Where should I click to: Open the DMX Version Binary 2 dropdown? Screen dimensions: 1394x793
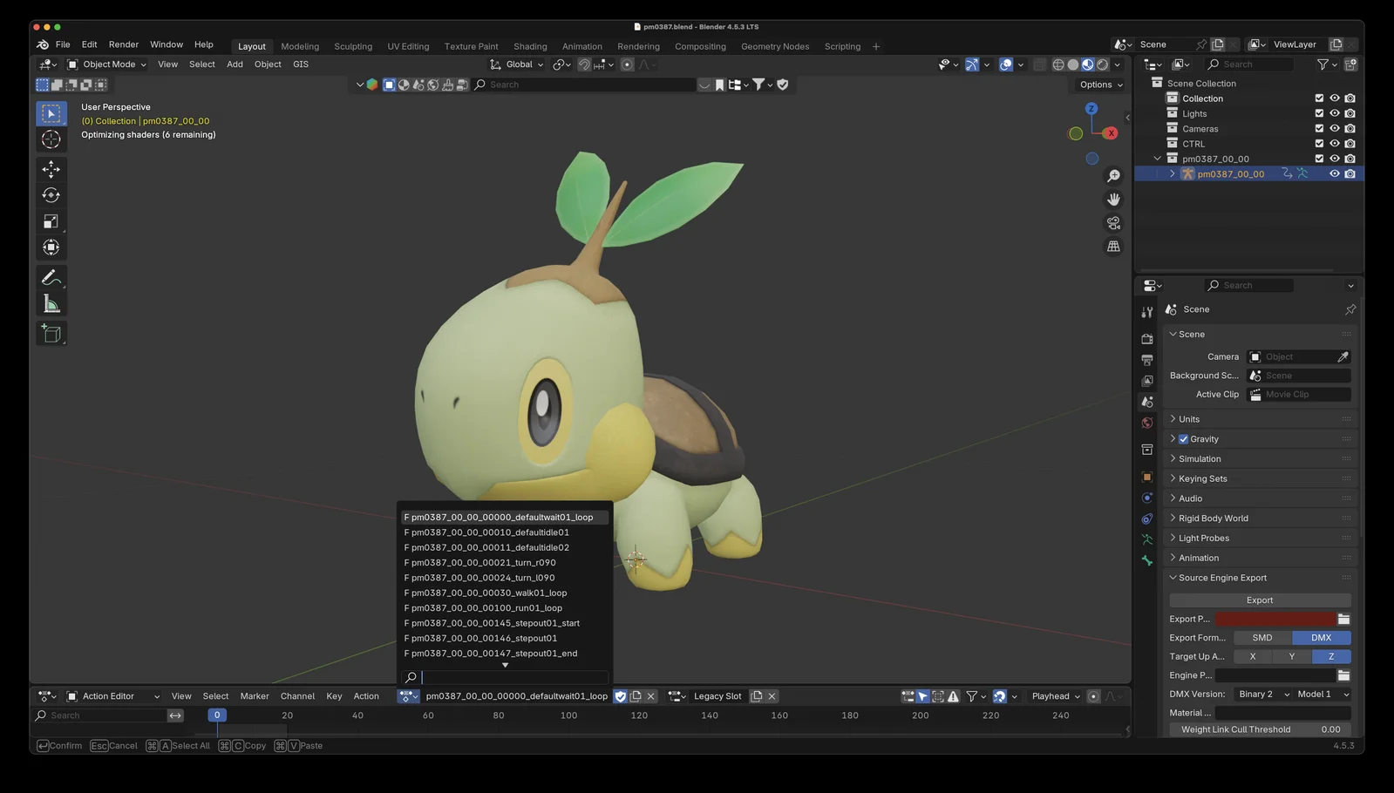[1262, 695]
